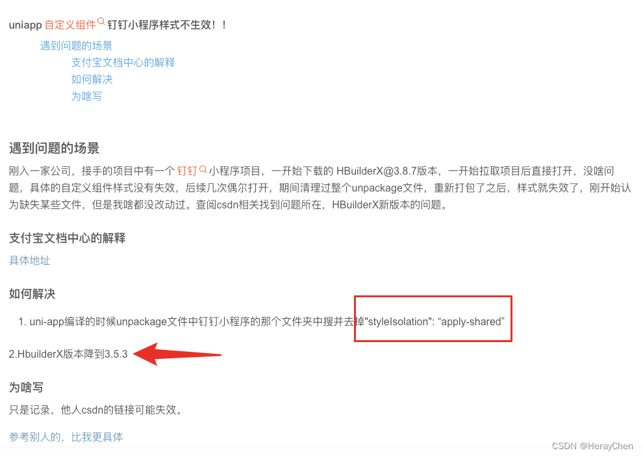Screen dimensions: 643x457
Task: Click search icon next to 自定义组件
Action: click(x=101, y=21)
